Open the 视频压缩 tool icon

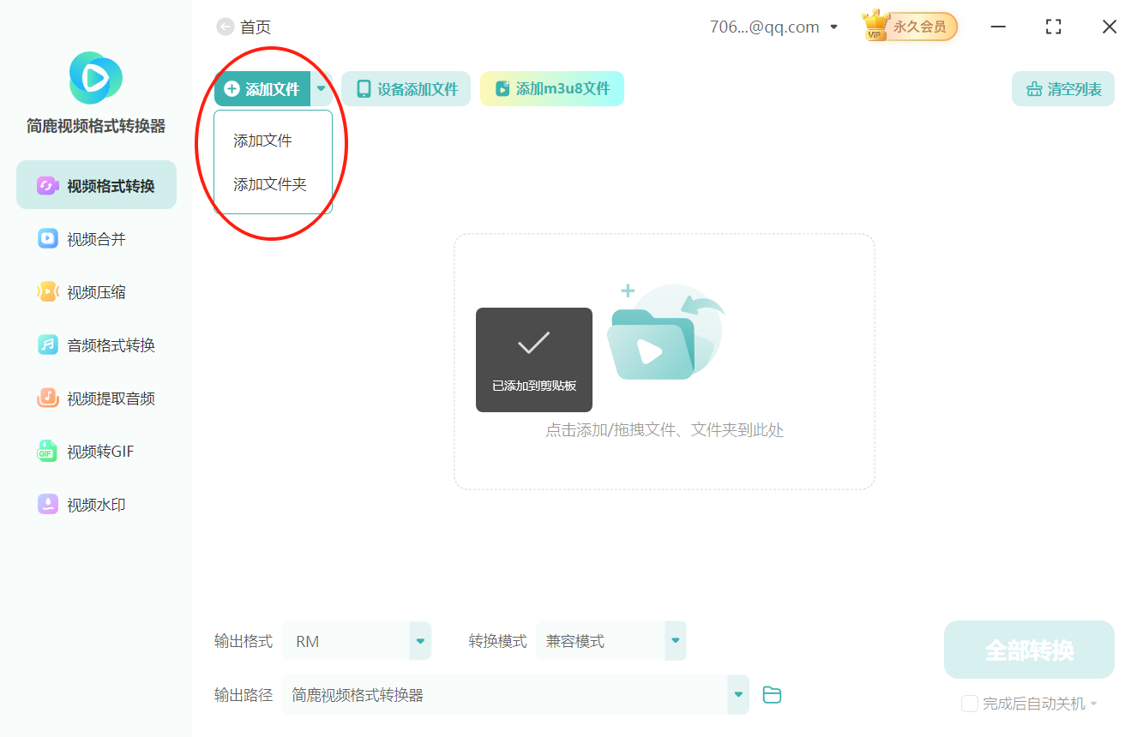click(48, 291)
